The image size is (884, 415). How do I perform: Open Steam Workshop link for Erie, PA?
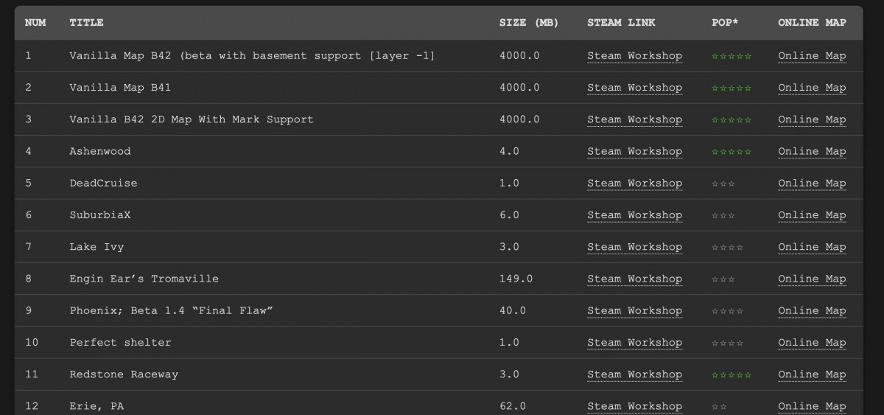tap(634, 406)
